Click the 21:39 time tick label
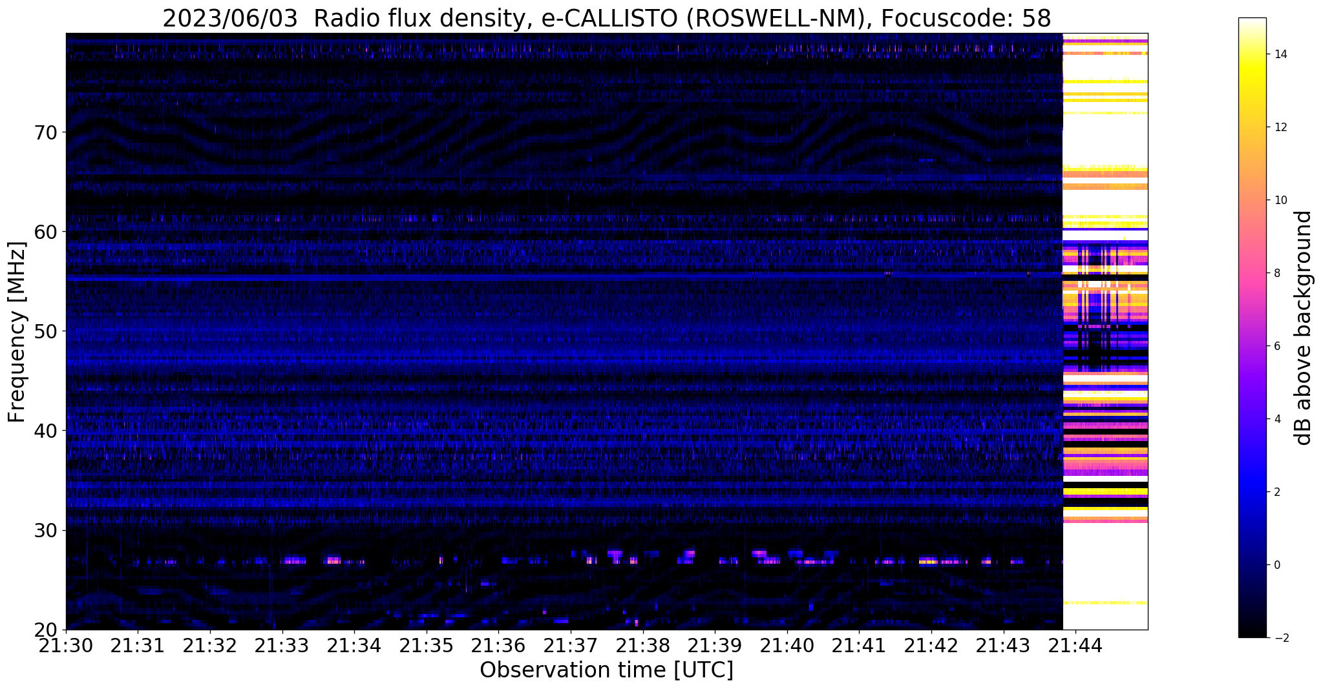Image resolution: width=1323 pixels, height=689 pixels. [x=715, y=644]
